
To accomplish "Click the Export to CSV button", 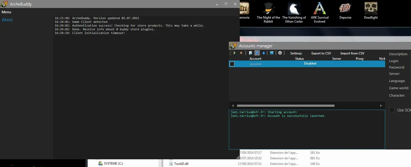I will click(321, 53).
